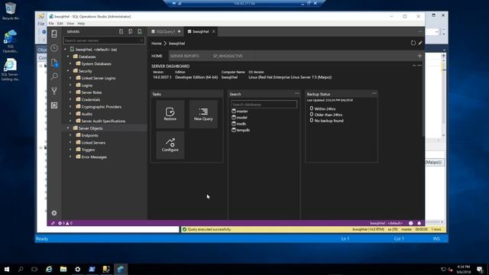Launch the Configure task tile
The width and height of the screenshot is (489, 275).
(x=170, y=145)
